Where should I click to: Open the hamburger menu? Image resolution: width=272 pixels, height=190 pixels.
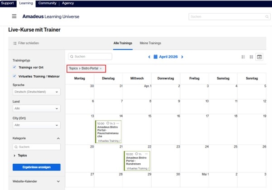[14, 16]
